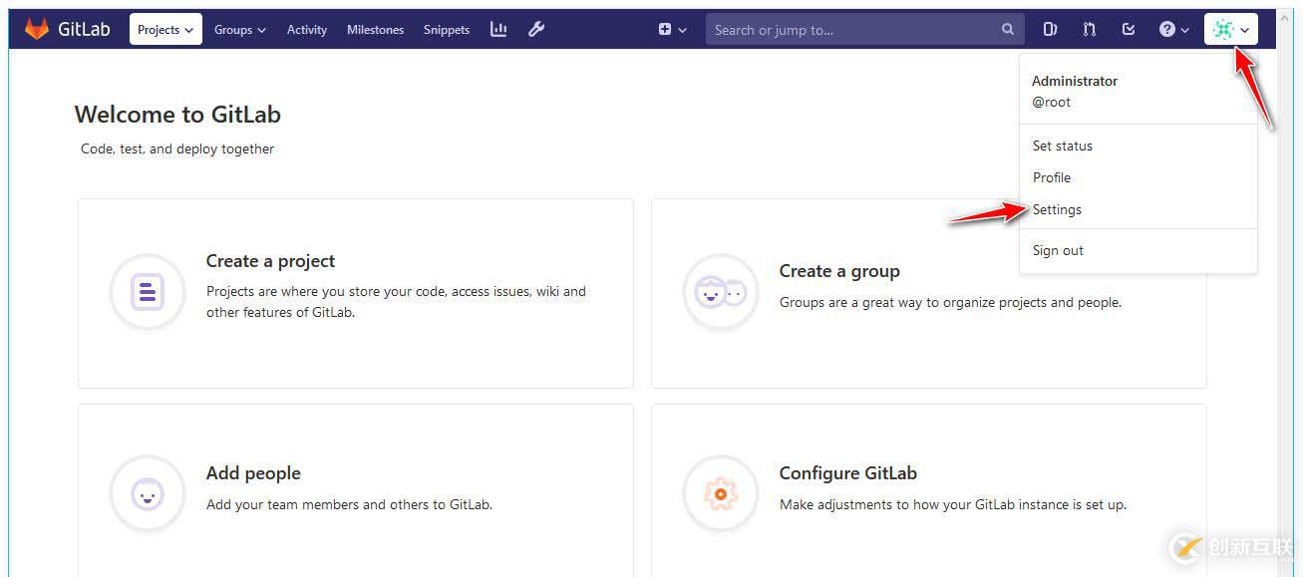The height and width of the screenshot is (577, 1303).
Task: Open Admin Area wrench icon
Action: coord(536,29)
